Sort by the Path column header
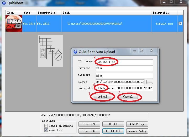 [x=106, y=13]
